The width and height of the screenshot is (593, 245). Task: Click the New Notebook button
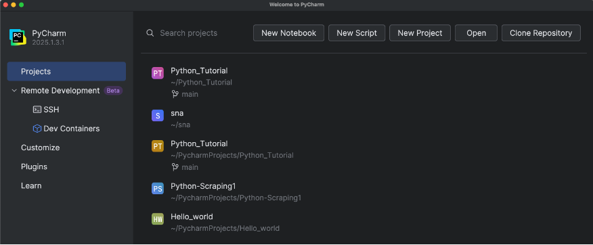click(x=288, y=33)
